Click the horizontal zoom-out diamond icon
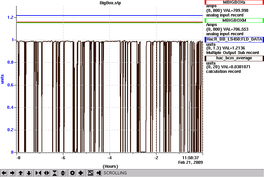Viewport: 264px width, 177px height. pyautogui.click(x=47, y=173)
